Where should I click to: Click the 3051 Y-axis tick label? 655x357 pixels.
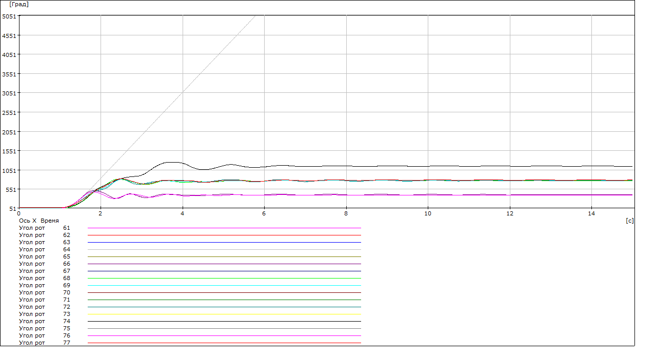pos(9,93)
